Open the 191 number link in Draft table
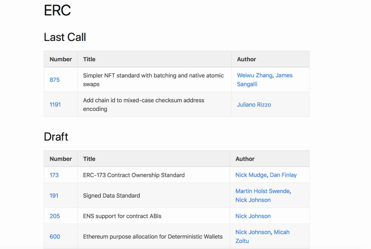This screenshot has height=249, width=371. 54,196
